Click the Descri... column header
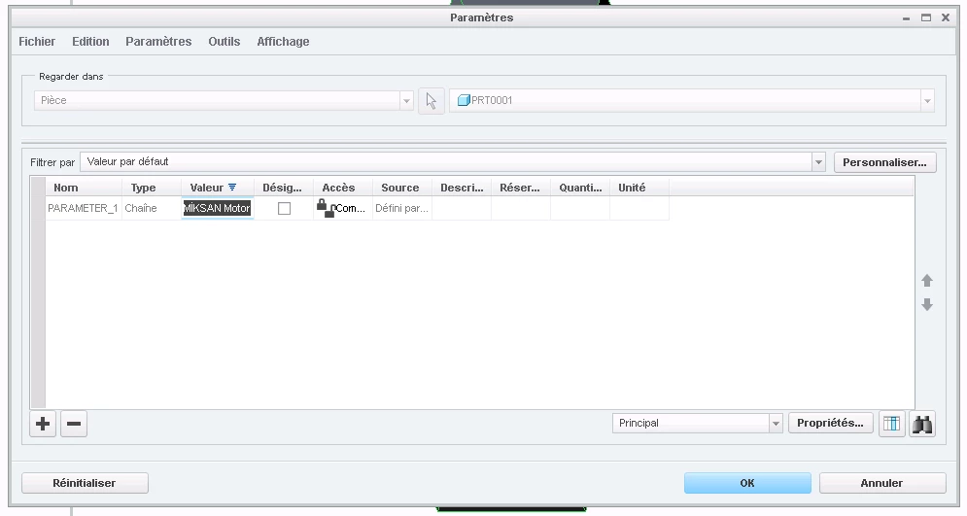The width and height of the screenshot is (967, 516). tap(462, 188)
